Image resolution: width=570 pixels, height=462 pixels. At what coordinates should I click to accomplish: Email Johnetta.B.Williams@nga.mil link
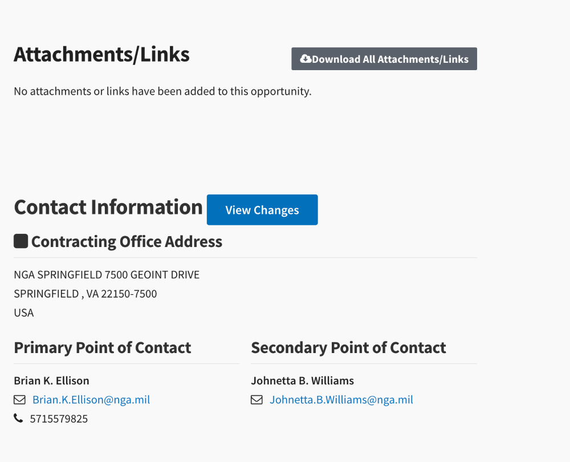(x=341, y=400)
